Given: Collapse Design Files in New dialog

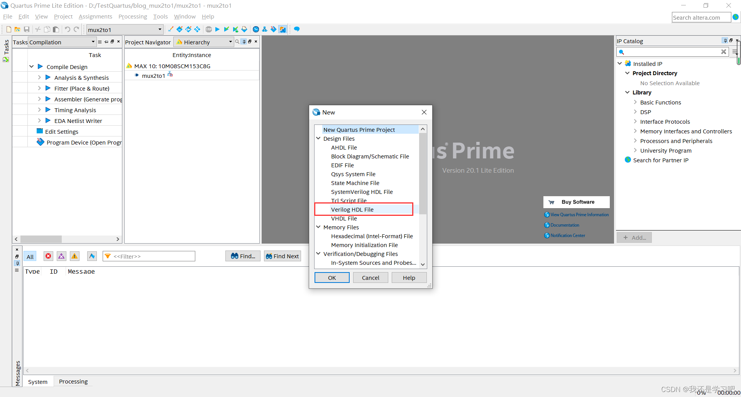Looking at the screenshot, I should (x=318, y=138).
